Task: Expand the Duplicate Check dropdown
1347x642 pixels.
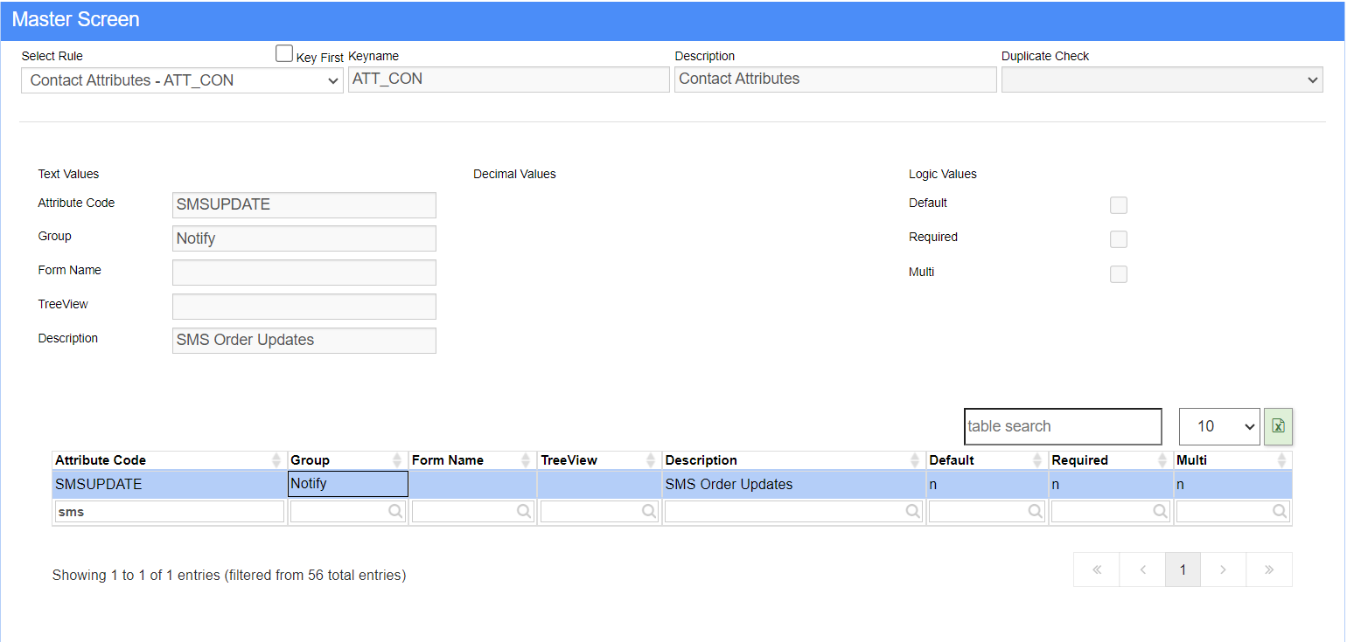Action: [1162, 80]
